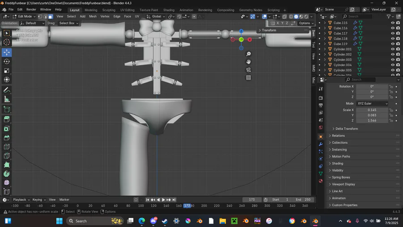Select the Poly Build tool
403x227 pixels.
click(x=7, y=164)
